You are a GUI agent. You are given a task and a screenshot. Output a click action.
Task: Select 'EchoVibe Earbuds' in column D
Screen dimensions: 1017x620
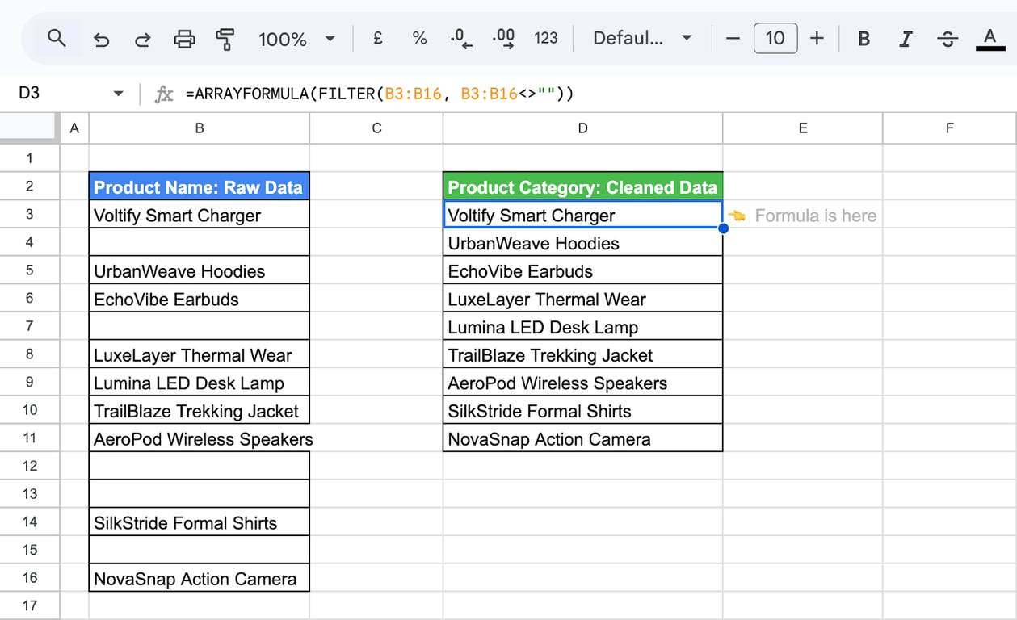click(582, 270)
